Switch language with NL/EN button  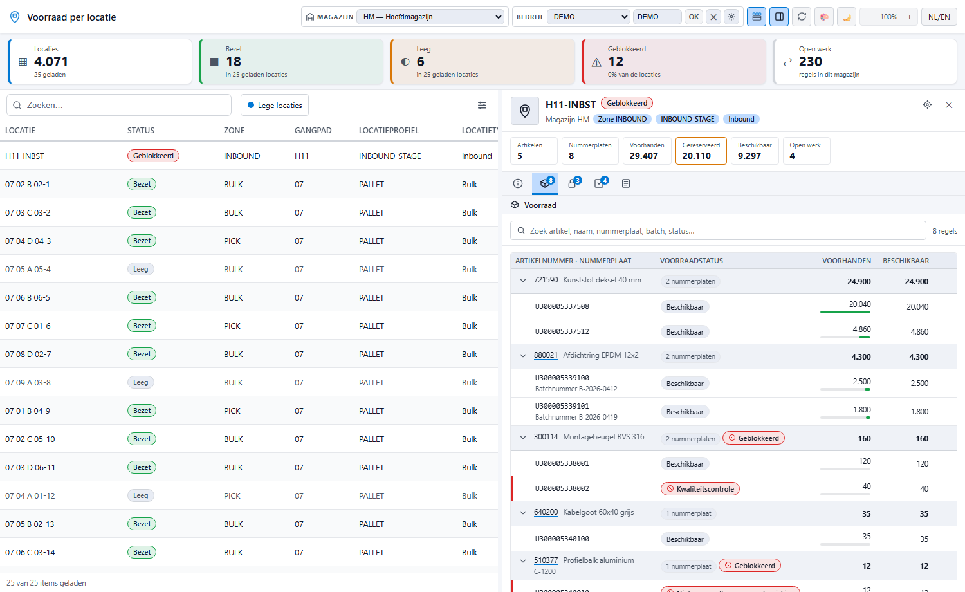coord(939,17)
